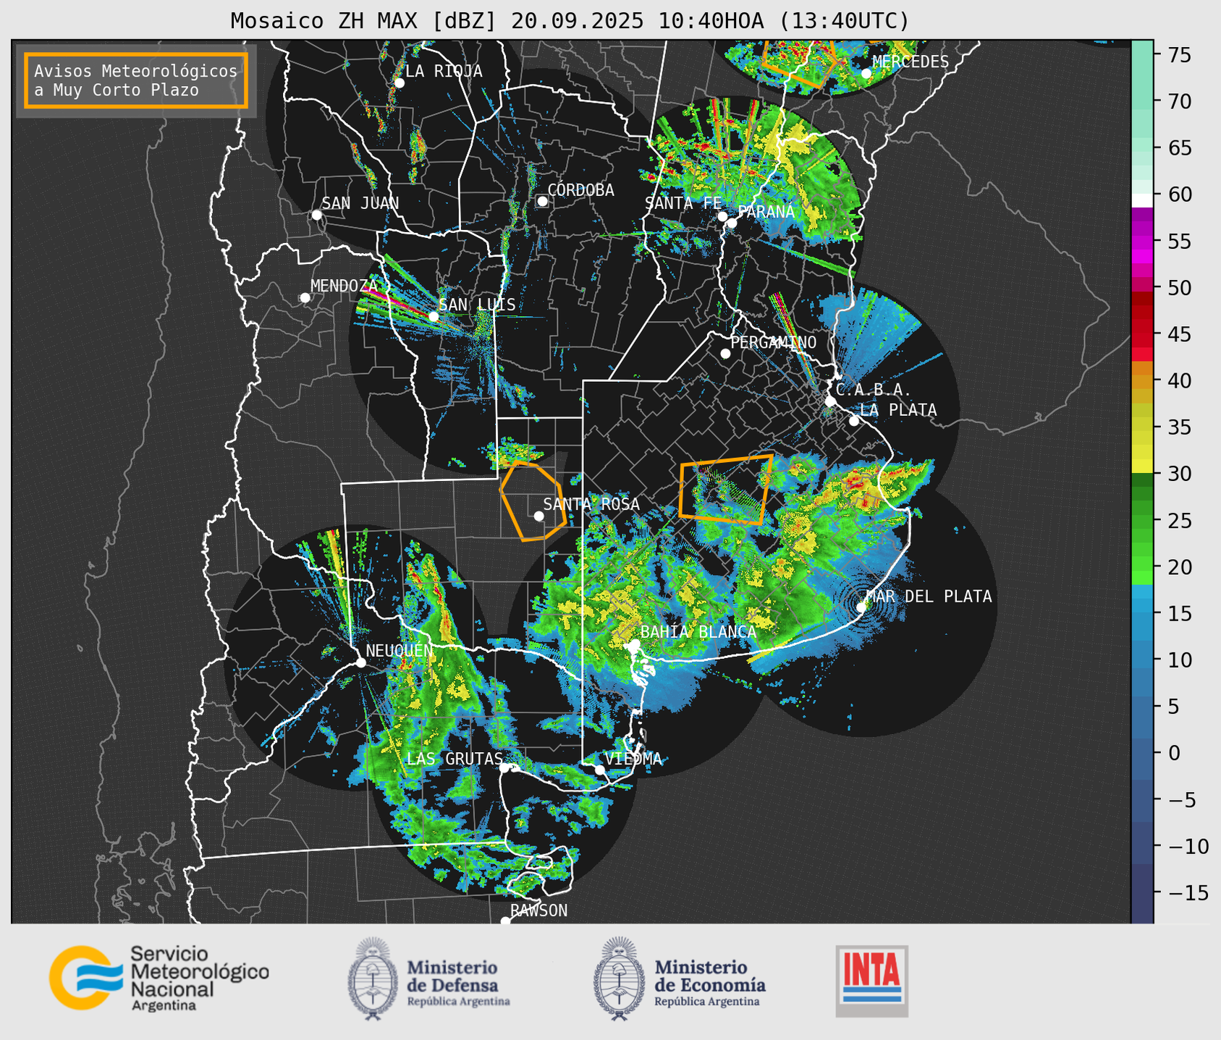Click the white dot marking Mar del Plata
Image resolution: width=1221 pixels, height=1040 pixels.
tap(861, 607)
